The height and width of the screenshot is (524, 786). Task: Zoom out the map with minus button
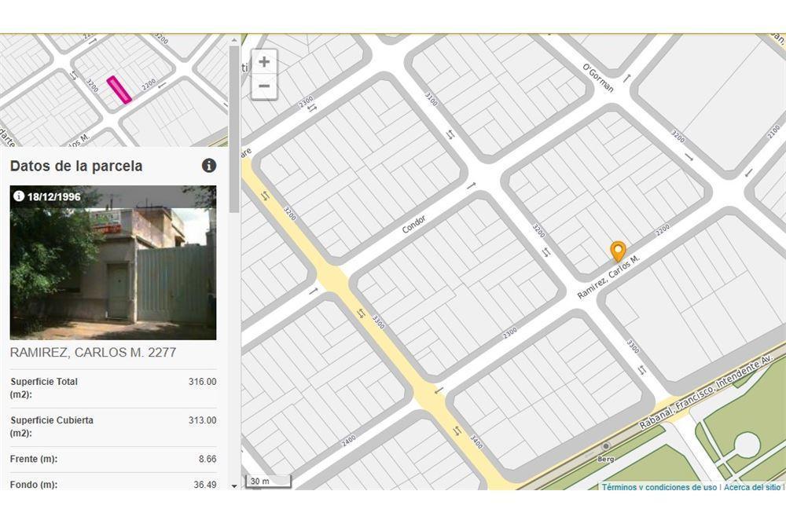(264, 86)
